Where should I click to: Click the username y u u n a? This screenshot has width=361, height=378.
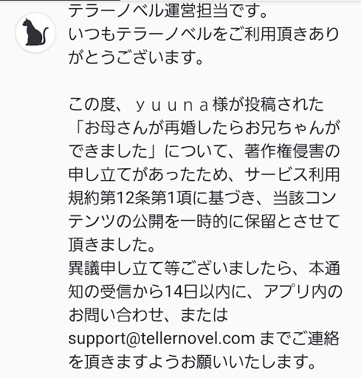(x=172, y=105)
